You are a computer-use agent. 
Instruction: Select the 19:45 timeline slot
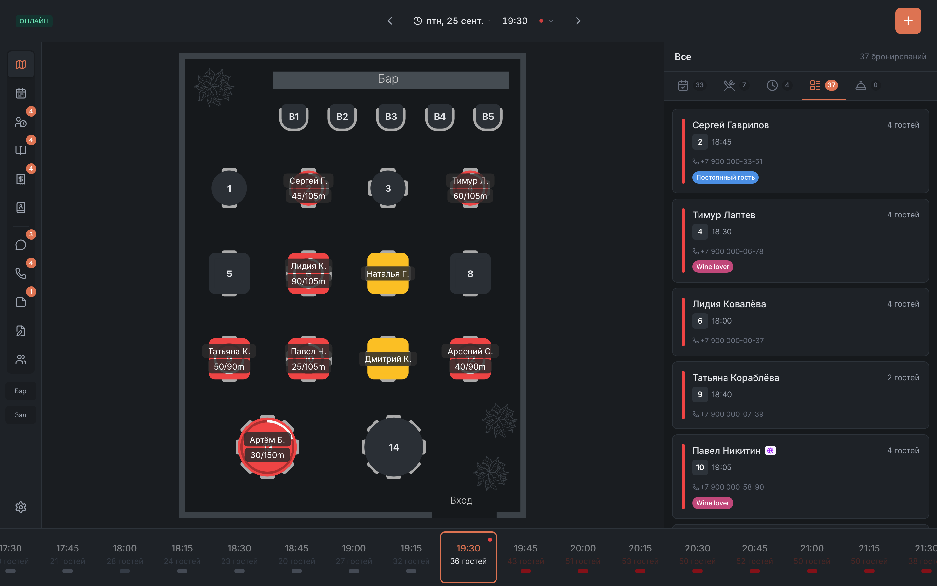tap(525, 557)
